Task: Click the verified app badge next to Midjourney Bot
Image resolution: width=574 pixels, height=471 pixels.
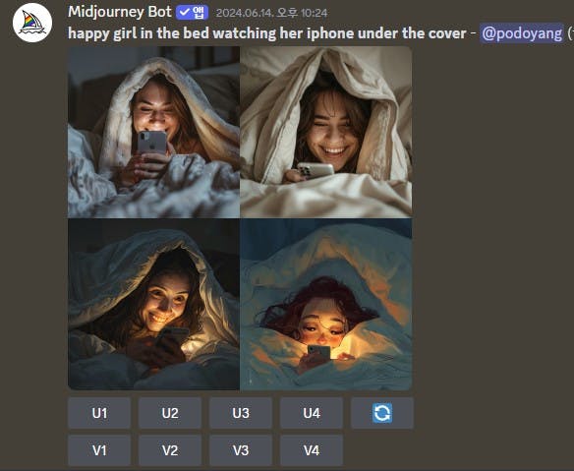Action: tap(193, 13)
